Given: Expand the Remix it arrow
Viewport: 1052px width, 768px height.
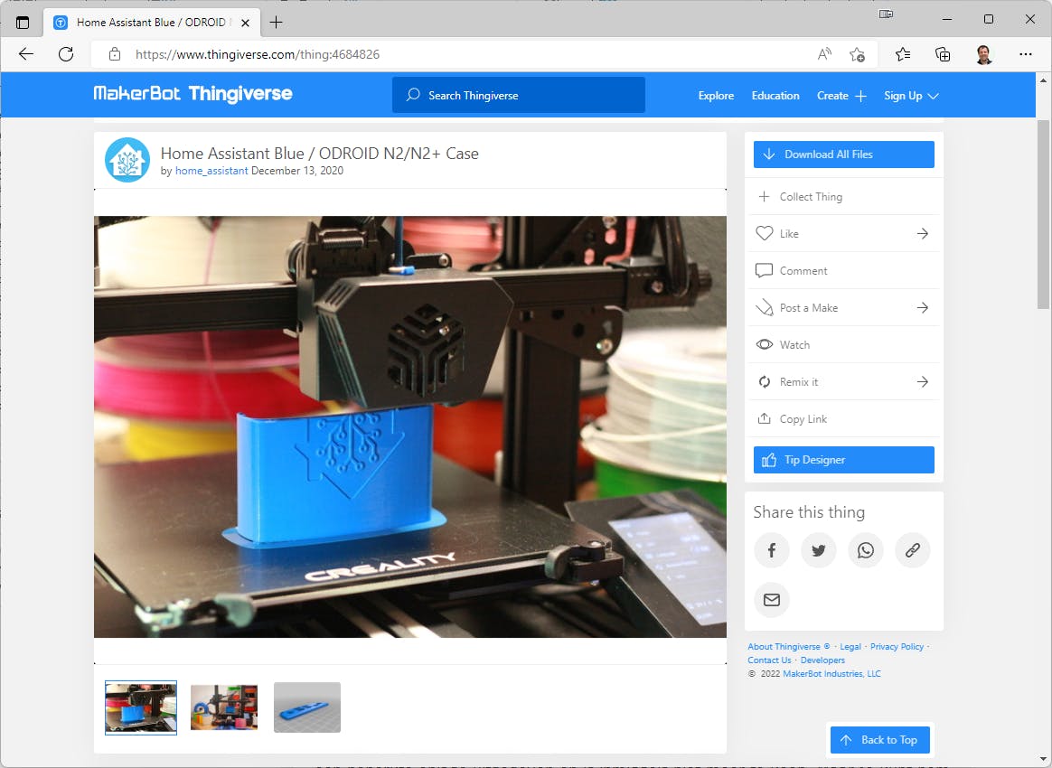Looking at the screenshot, I should click(x=923, y=382).
